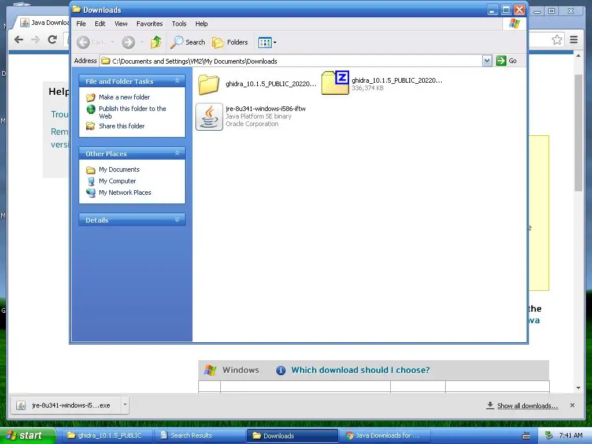Click the Forward navigation arrow in Explorer
Viewport: 592px width, 444px height.
tap(128, 42)
